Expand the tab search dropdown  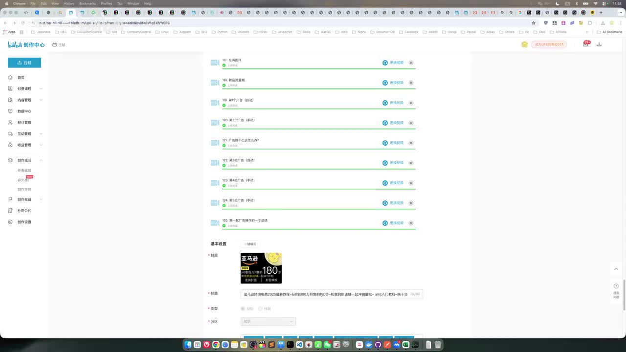click(x=621, y=12)
